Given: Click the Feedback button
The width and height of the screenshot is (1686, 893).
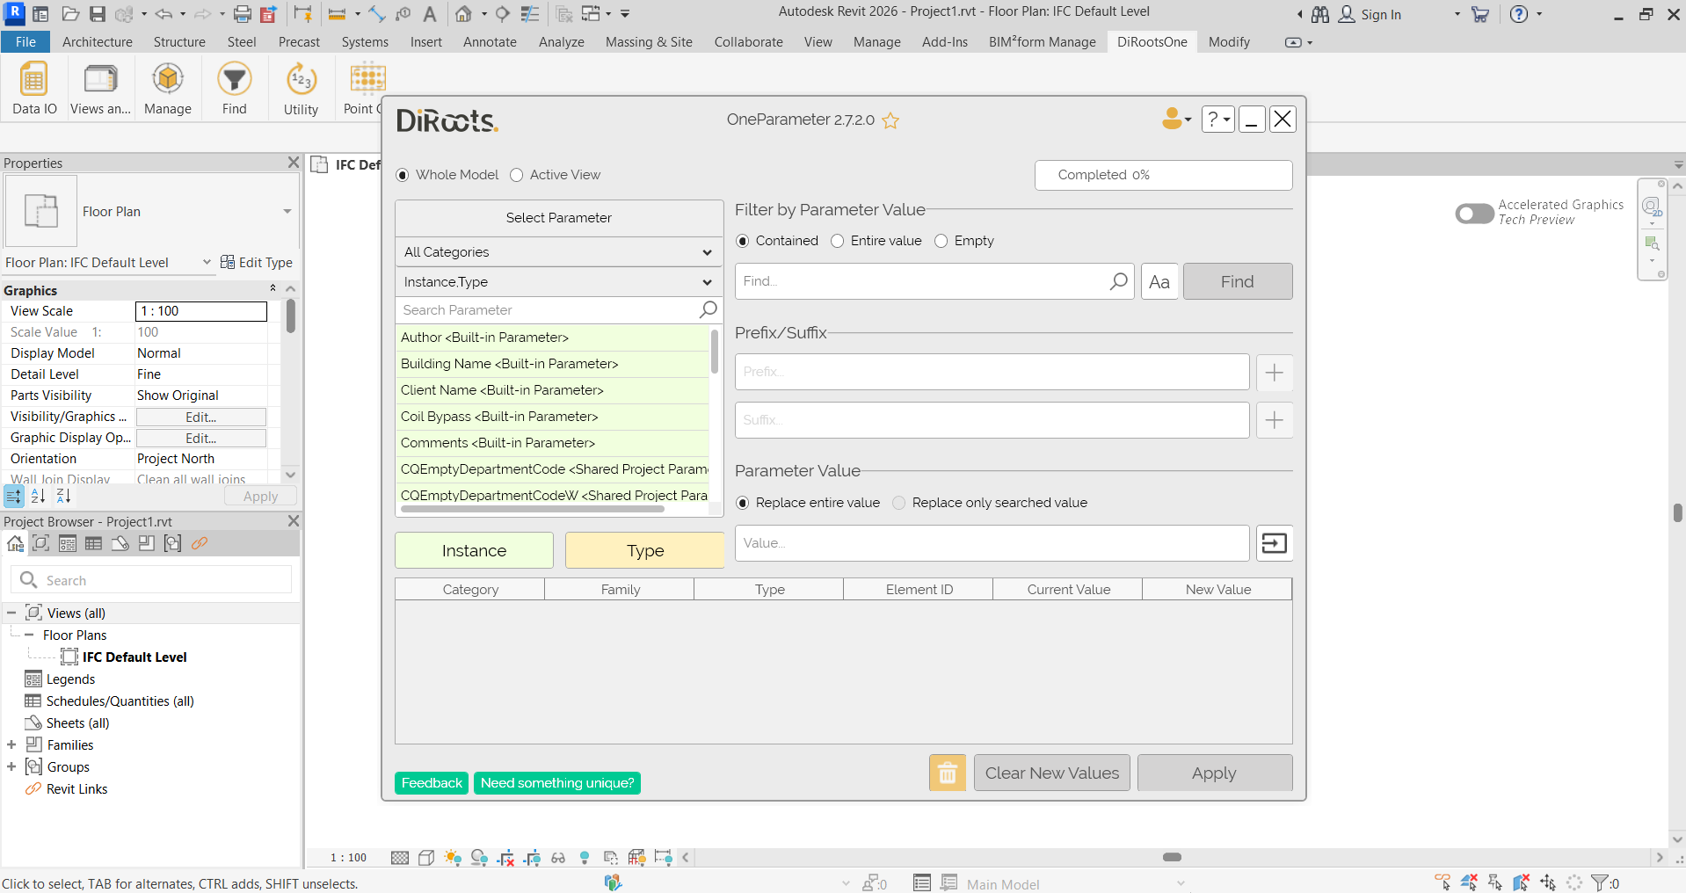Looking at the screenshot, I should (432, 782).
